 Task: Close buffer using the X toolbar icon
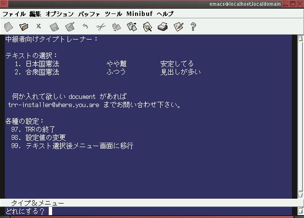coord(39,26)
